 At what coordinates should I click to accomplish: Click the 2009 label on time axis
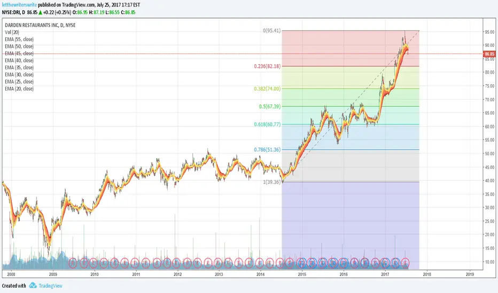coord(53,274)
